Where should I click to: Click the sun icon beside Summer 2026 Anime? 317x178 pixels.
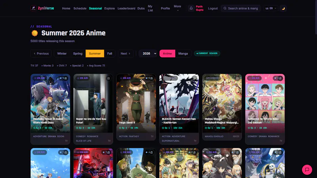34,33
